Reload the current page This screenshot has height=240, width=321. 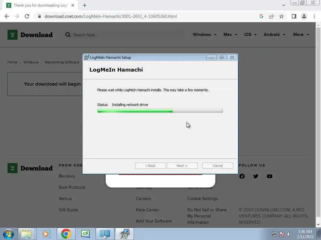click(x=27, y=16)
